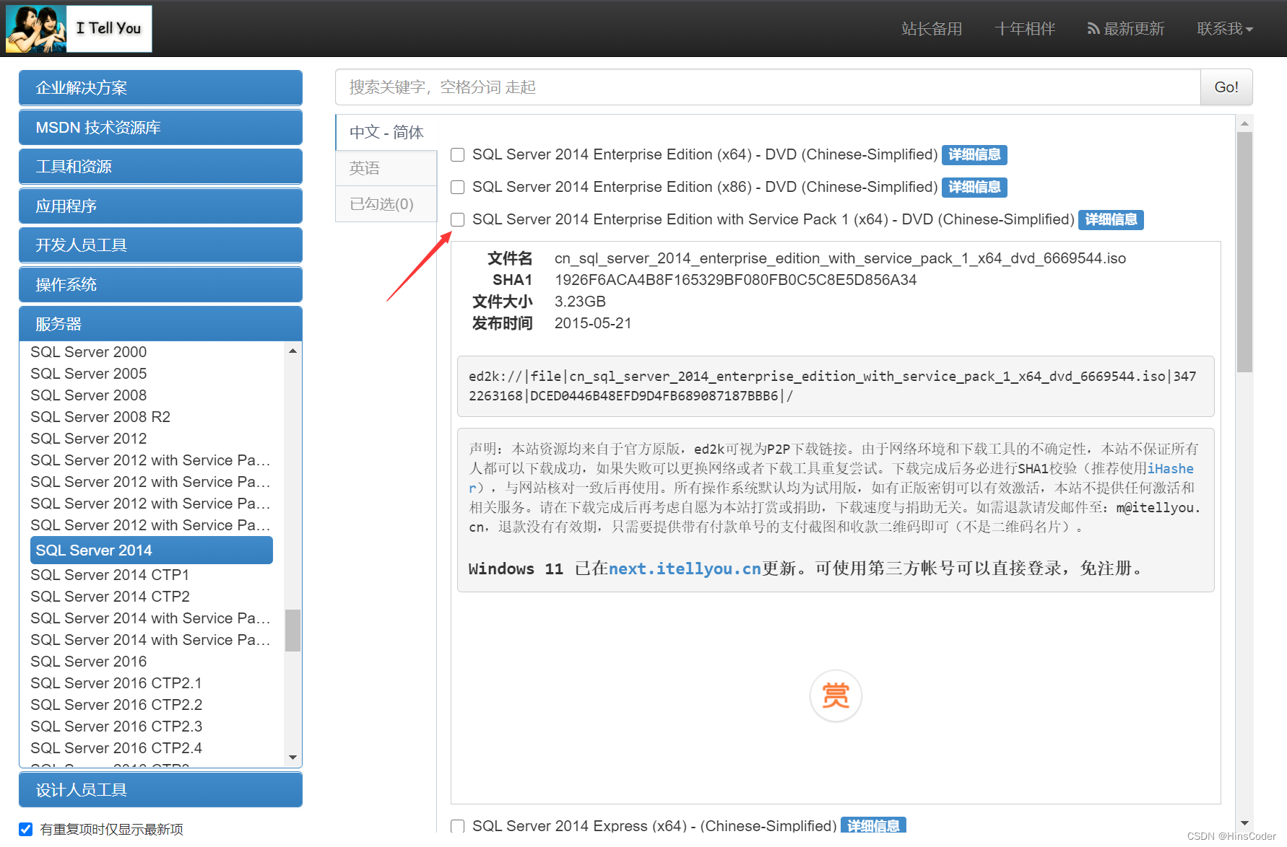Image resolution: width=1287 pixels, height=847 pixels.
Task: Expand the MSDN 技术资源库 category
Action: coord(160,128)
